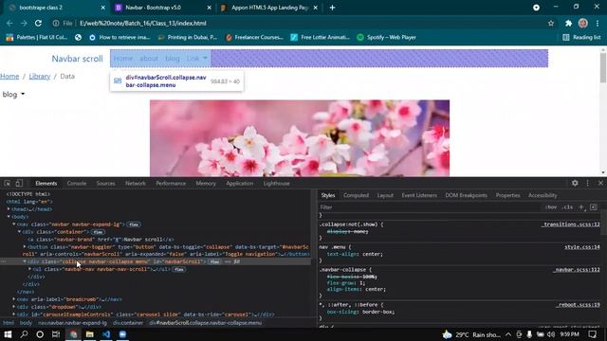Click the Navbar scroll brand link
The height and width of the screenshot is (341, 607).
click(78, 59)
